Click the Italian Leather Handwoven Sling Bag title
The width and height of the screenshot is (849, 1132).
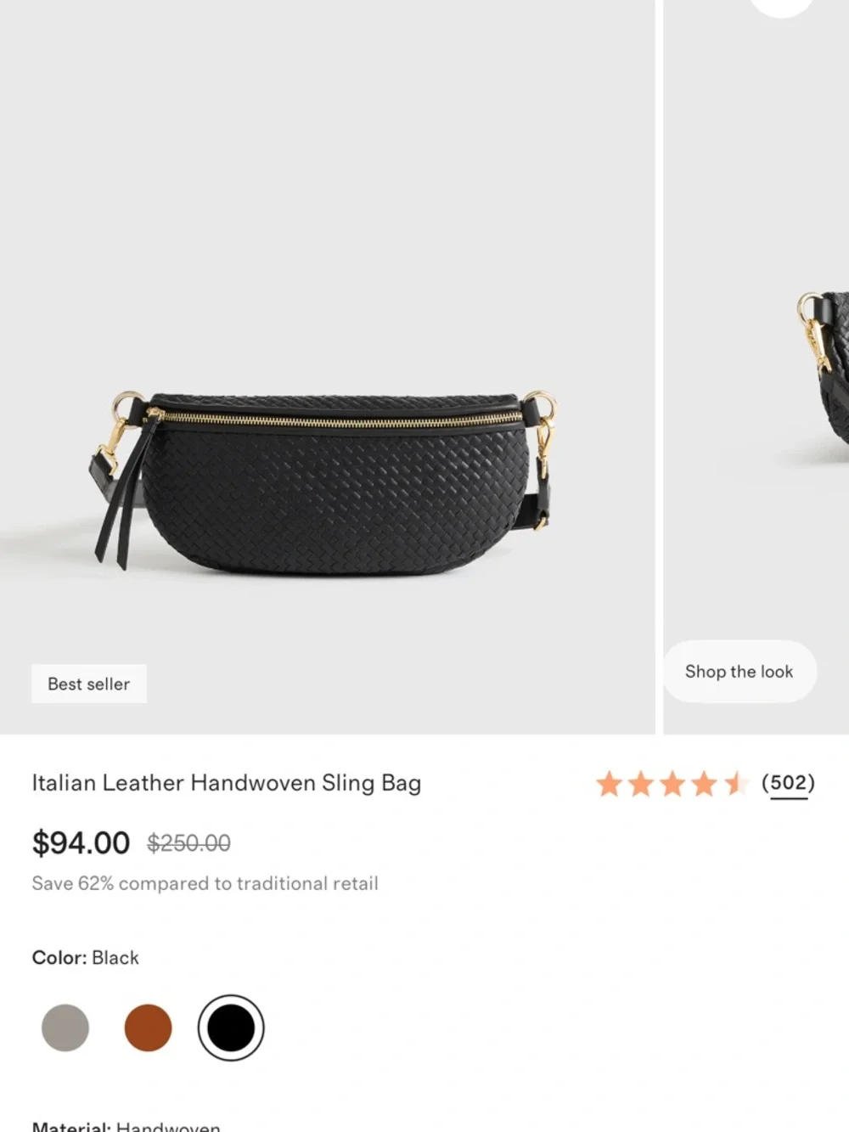227,783
